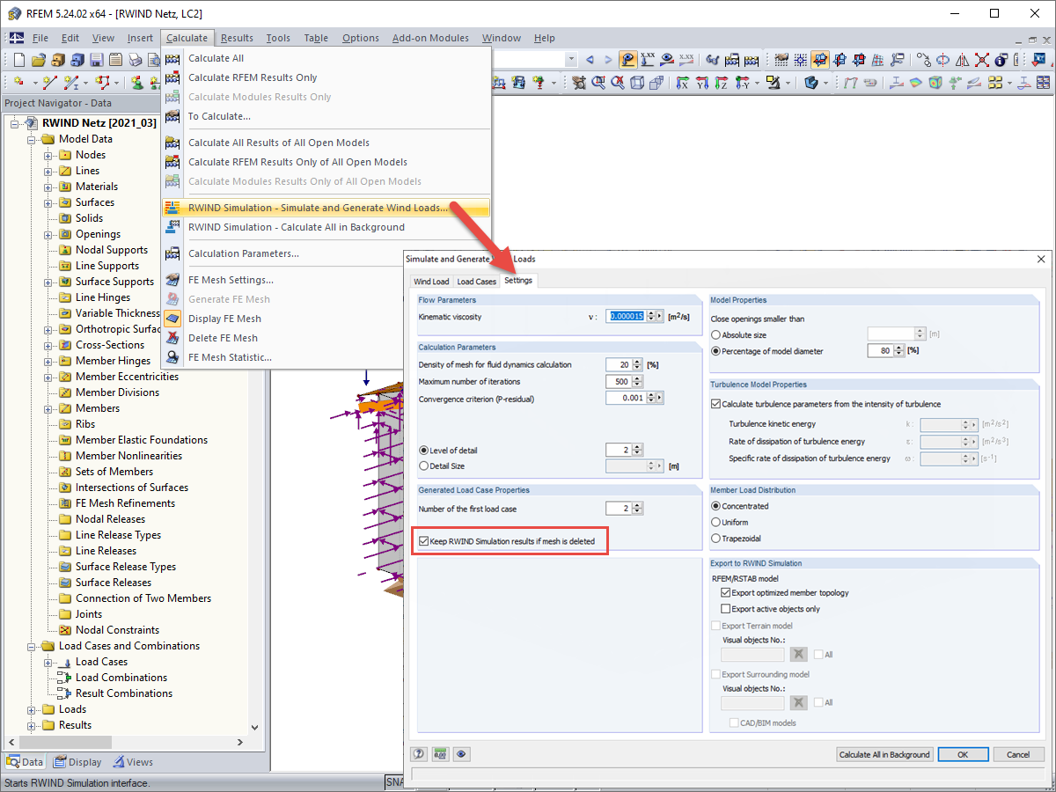
Task: Click the Mirror toolbar icon
Action: pyautogui.click(x=963, y=60)
